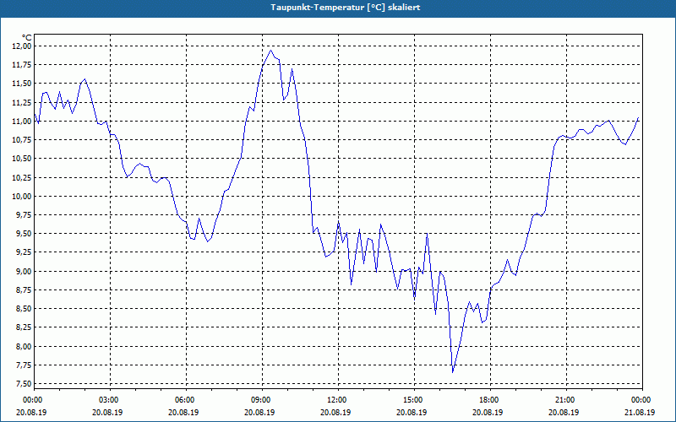
Task: Click the 11,25 value on the y-axis
Action: (x=22, y=102)
